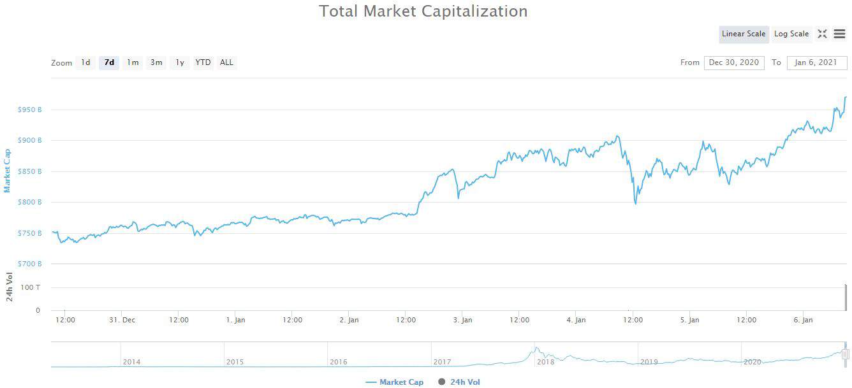Click YTD to expand range to year-to-date
The width and height of the screenshot is (852, 388).
pos(203,62)
